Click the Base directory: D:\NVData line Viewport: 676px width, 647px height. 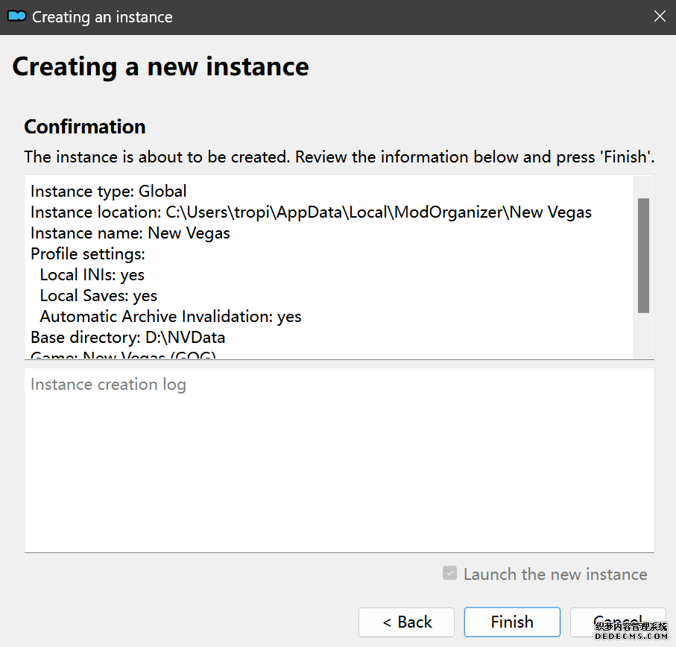127,338
